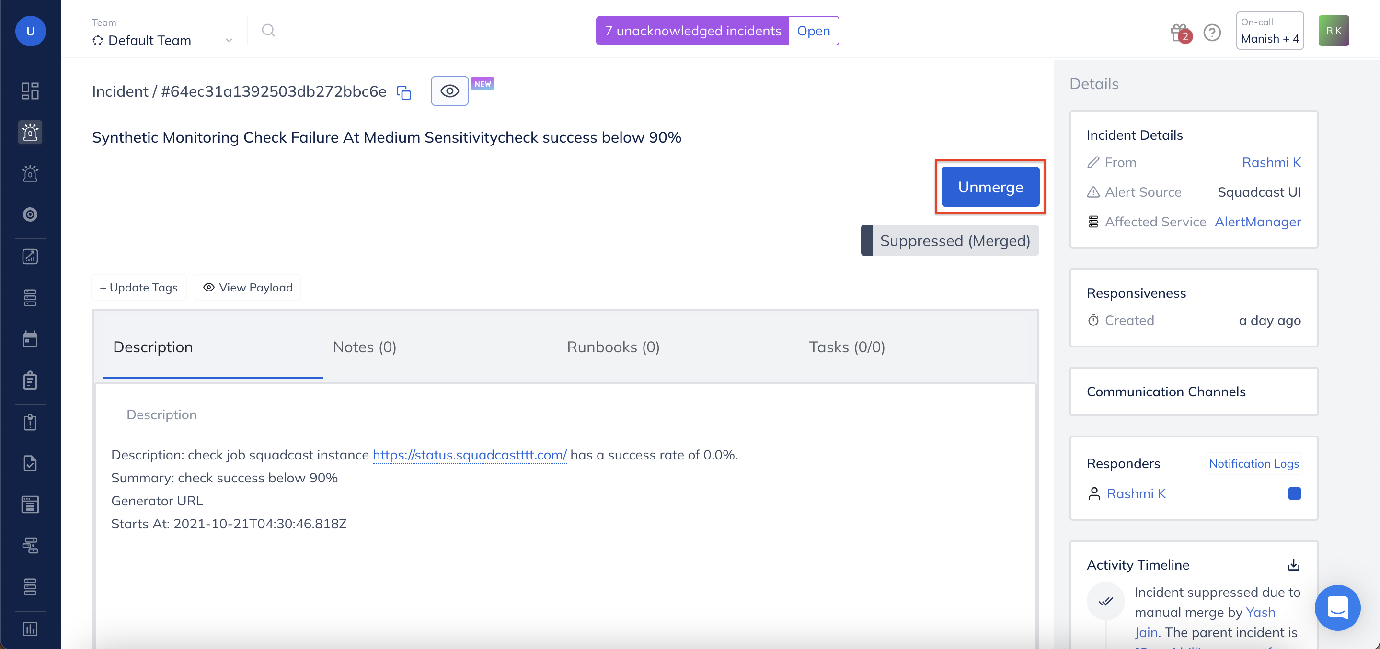Viewport: 1380px width, 649px height.
Task: Download the Activity Timeline
Action: (x=1294, y=565)
